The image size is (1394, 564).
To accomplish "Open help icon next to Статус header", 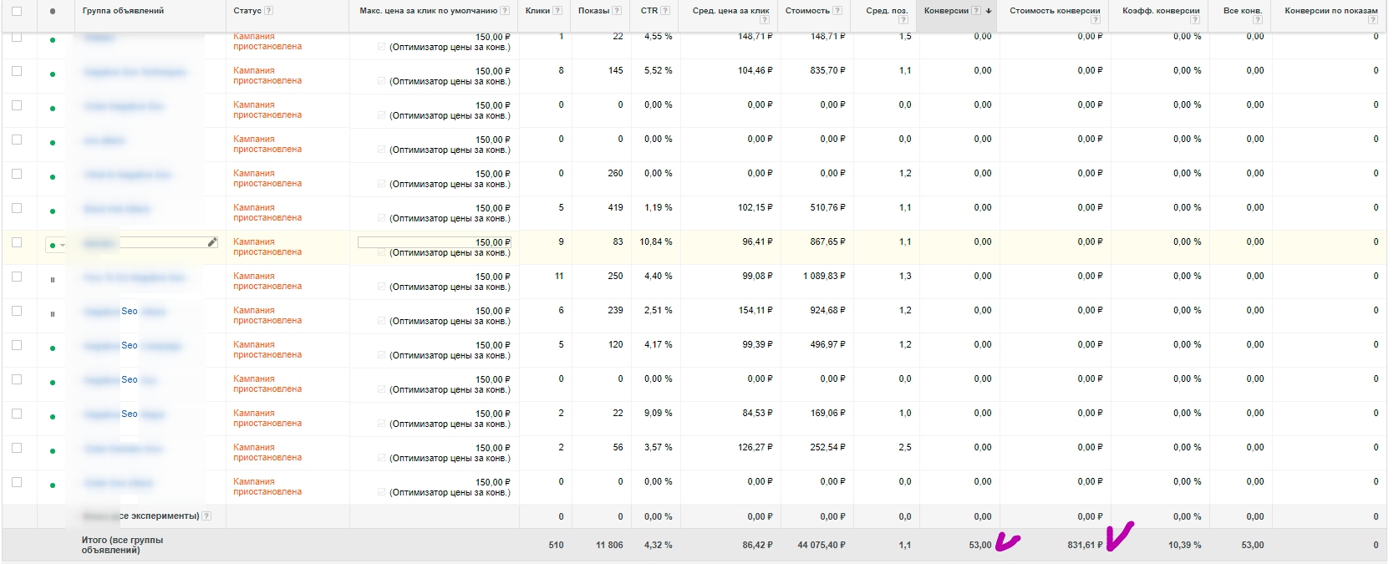I will click(268, 11).
